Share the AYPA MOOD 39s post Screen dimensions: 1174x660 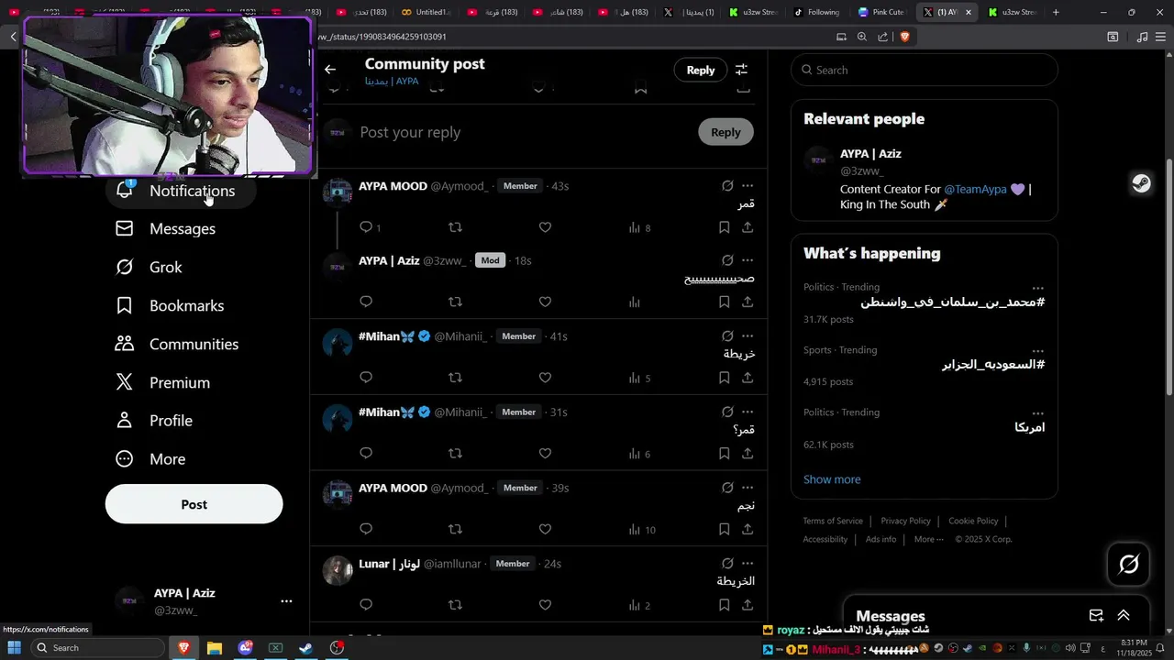(748, 529)
